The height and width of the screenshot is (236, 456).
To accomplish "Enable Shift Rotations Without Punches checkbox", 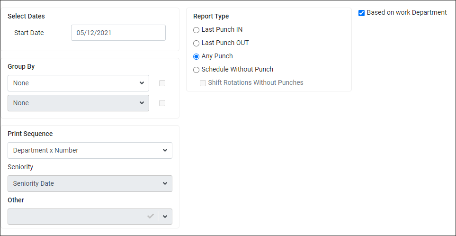I will point(203,83).
